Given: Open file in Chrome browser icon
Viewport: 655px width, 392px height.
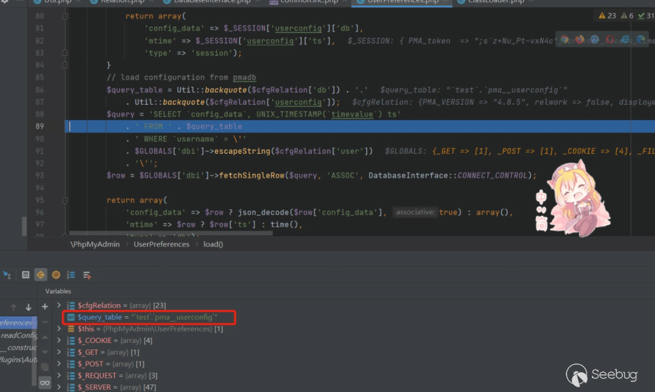Looking at the screenshot, I should click(565, 39).
